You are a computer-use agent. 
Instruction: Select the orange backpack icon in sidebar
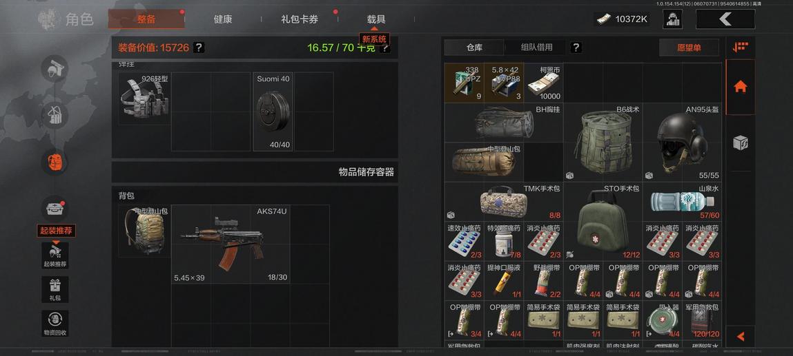click(55, 162)
